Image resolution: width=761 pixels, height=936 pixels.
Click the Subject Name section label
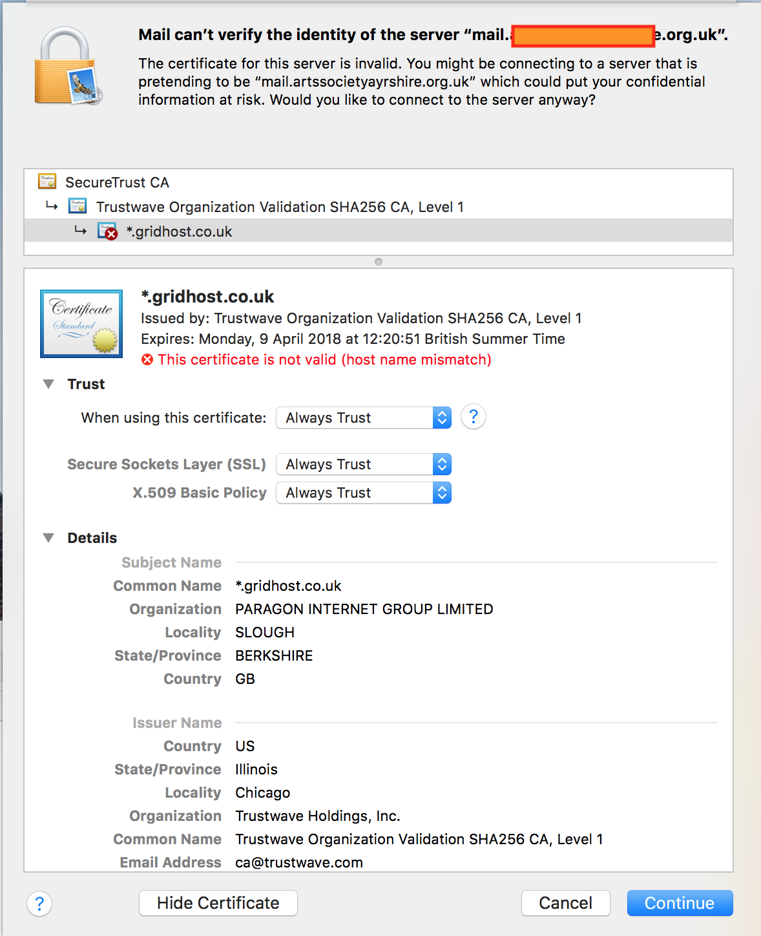171,562
